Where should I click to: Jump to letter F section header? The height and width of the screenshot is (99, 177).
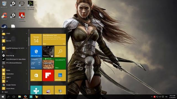tap(2, 52)
